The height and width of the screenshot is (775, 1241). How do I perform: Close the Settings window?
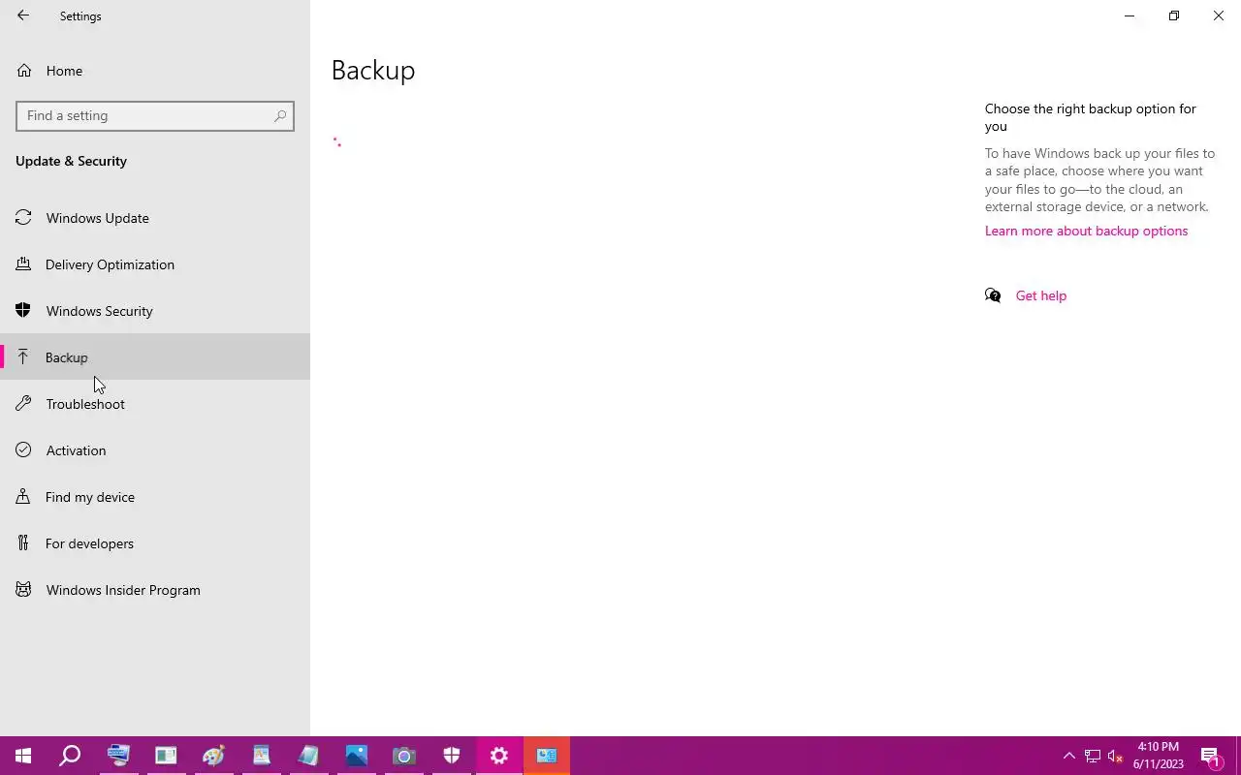tap(1219, 15)
